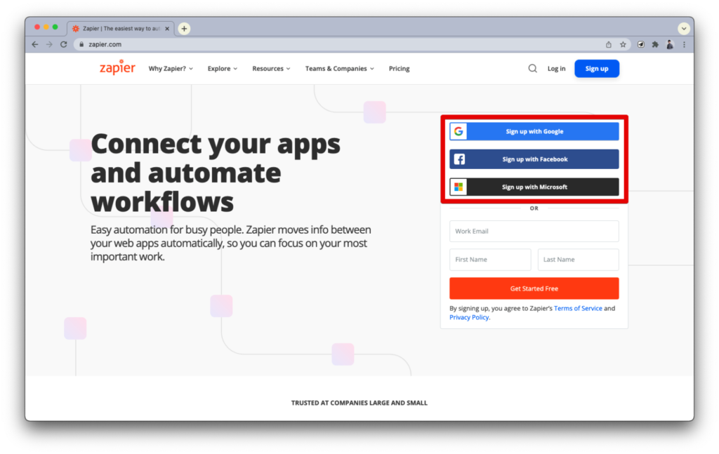This screenshot has height=454, width=719.
Task: Open the browser profile avatar
Action: coord(670,44)
